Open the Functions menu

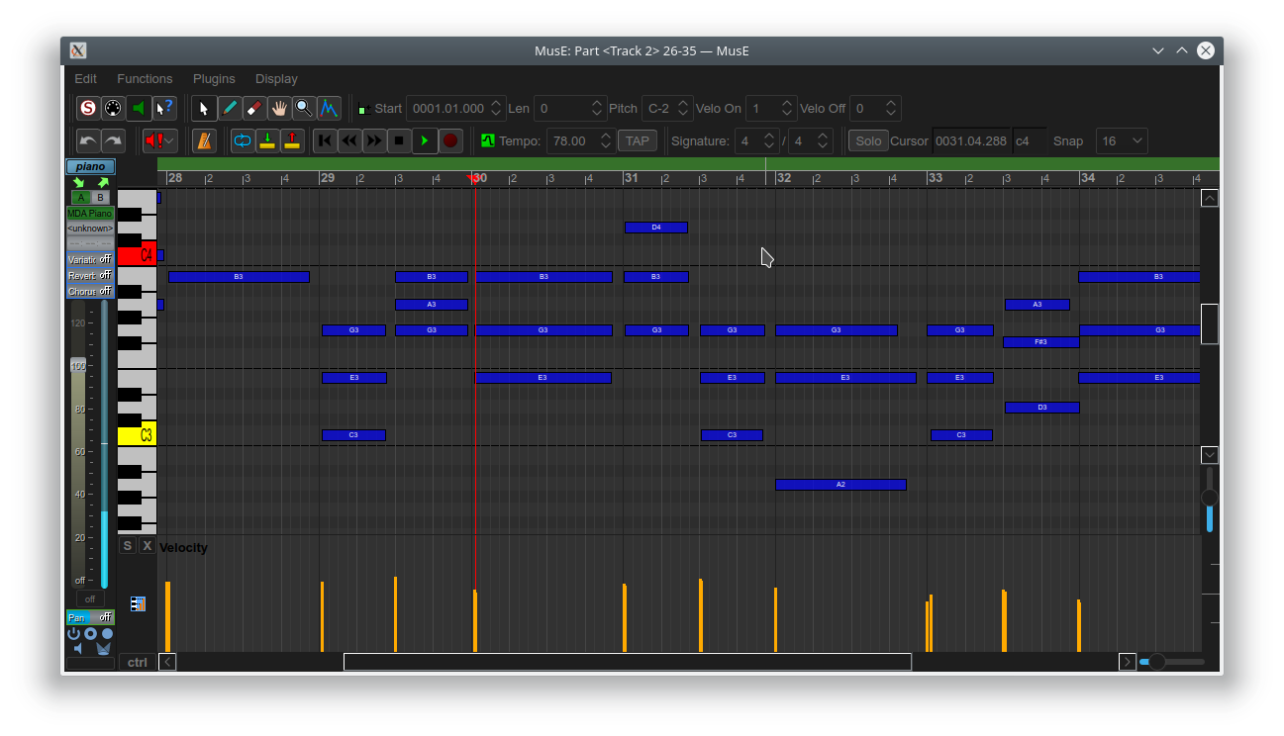145,78
